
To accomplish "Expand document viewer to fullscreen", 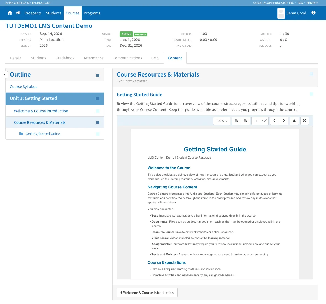I will [305, 121].
